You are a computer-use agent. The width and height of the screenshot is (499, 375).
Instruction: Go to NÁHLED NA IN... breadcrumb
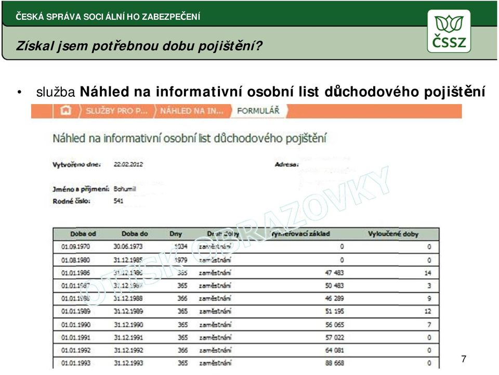pos(192,111)
